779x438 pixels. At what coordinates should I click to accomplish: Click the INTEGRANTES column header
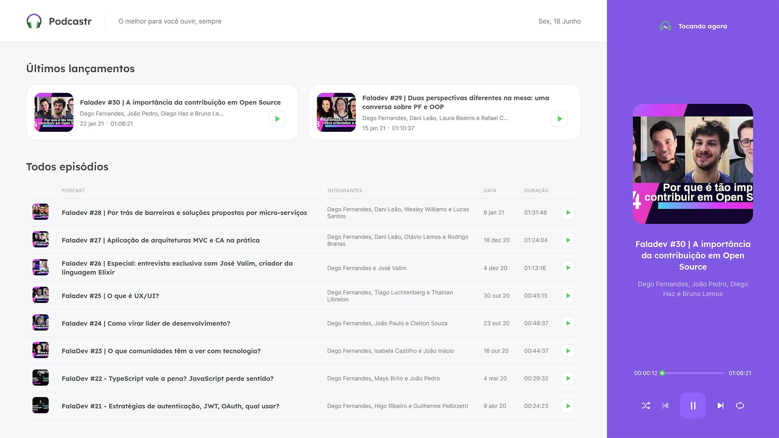tap(345, 191)
